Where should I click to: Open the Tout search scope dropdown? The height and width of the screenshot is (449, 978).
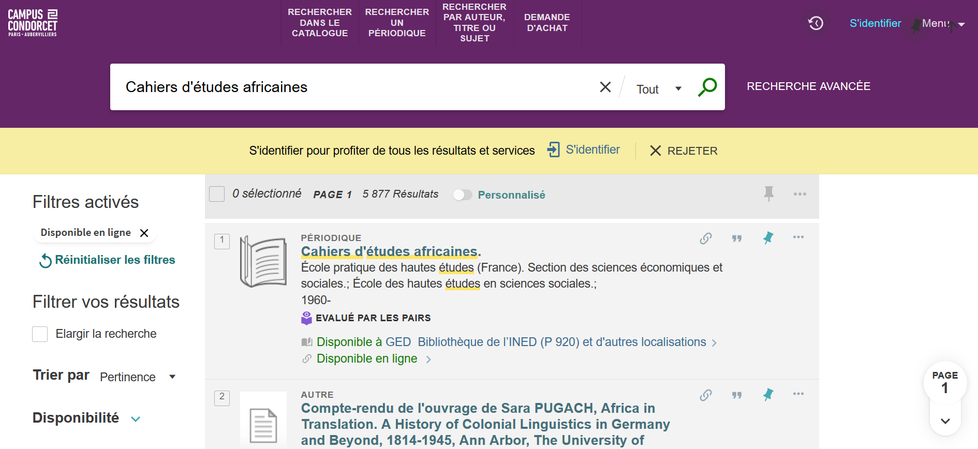click(x=659, y=89)
